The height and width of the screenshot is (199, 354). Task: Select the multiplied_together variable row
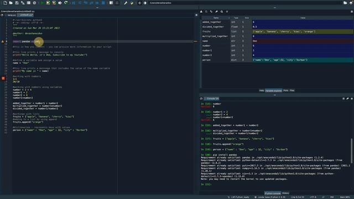point(278,36)
